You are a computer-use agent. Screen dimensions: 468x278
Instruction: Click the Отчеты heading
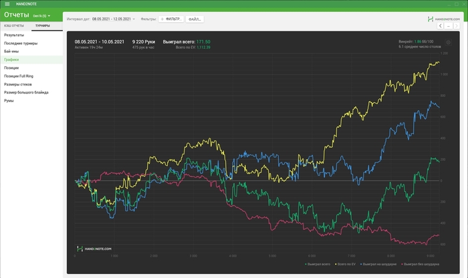pos(17,15)
